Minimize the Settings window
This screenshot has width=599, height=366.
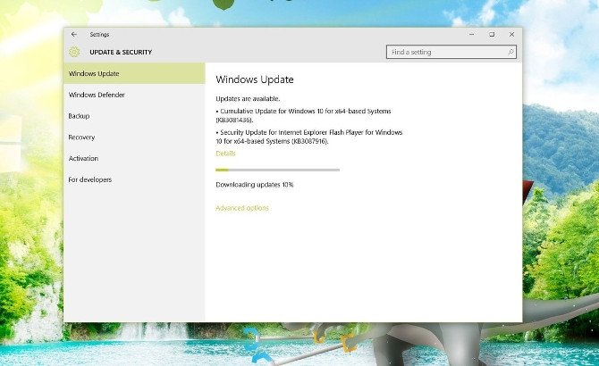(x=472, y=34)
